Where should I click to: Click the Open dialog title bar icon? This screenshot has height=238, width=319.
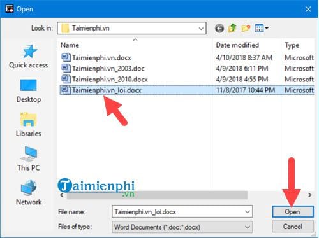tap(10, 9)
